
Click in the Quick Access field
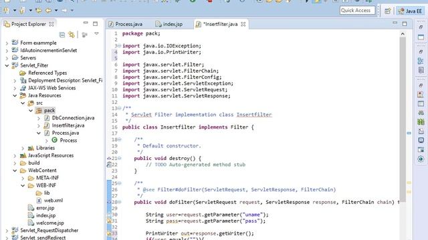coord(357,11)
